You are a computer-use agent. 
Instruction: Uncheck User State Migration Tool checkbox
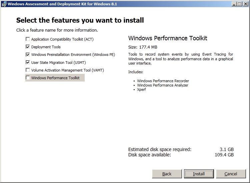[x=28, y=62]
